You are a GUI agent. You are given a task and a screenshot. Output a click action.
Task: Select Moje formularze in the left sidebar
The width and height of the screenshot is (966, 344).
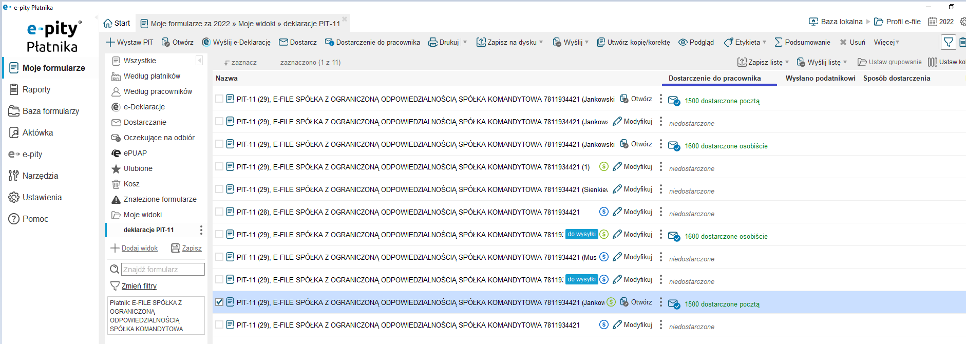(x=47, y=68)
